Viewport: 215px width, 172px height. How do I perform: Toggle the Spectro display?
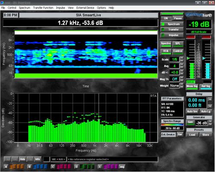(x=166, y=44)
